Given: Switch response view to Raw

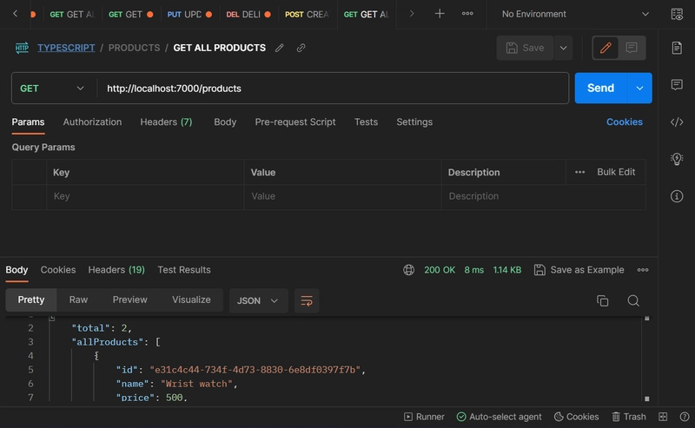Looking at the screenshot, I should coord(78,300).
